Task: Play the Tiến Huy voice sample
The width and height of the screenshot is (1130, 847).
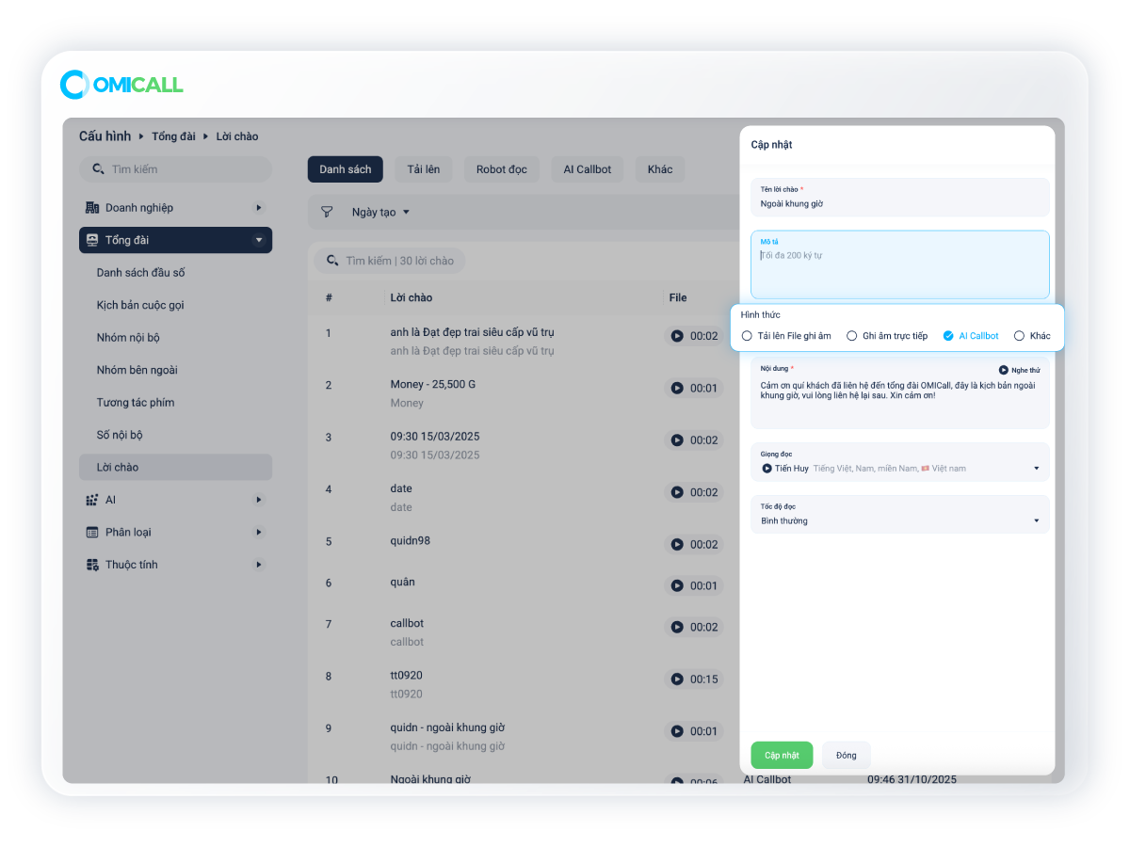Action: [x=767, y=468]
